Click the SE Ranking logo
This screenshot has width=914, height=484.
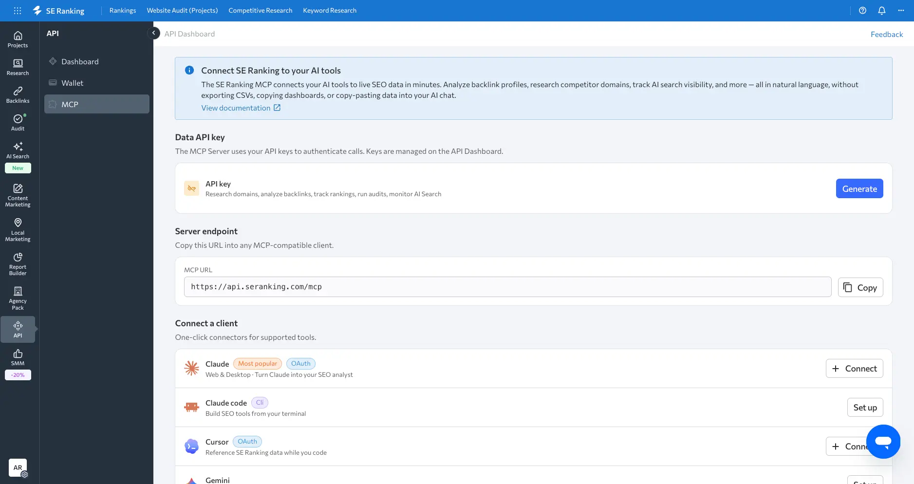(58, 11)
